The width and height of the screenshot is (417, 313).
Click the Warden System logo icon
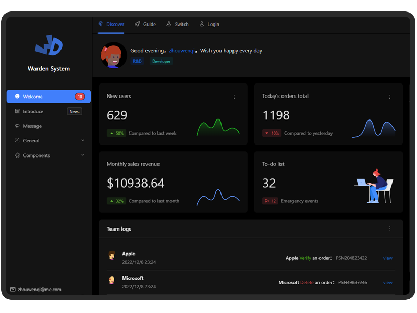pos(49,46)
